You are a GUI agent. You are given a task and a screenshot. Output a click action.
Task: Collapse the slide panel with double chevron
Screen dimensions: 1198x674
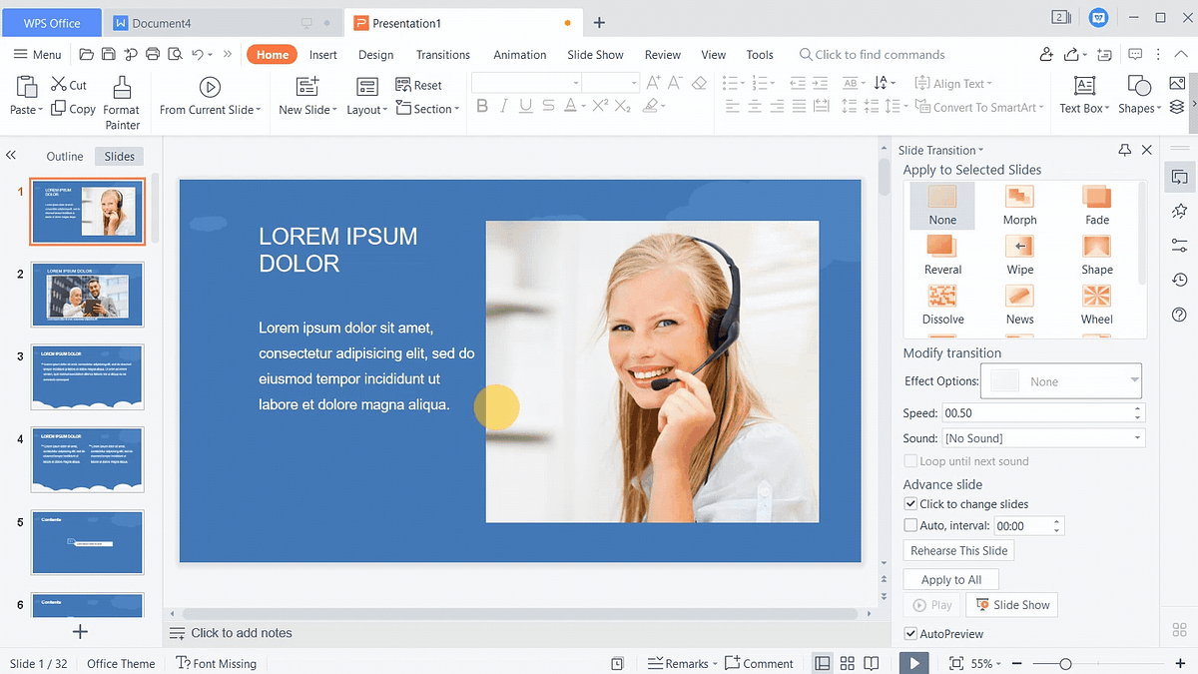click(11, 156)
